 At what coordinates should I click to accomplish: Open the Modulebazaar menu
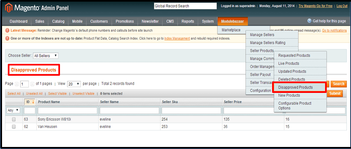(233, 21)
